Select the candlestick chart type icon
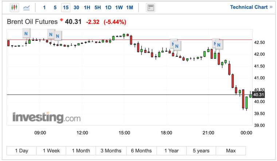Image resolution: width=277 pixels, height=161 pixels. coord(14,8)
